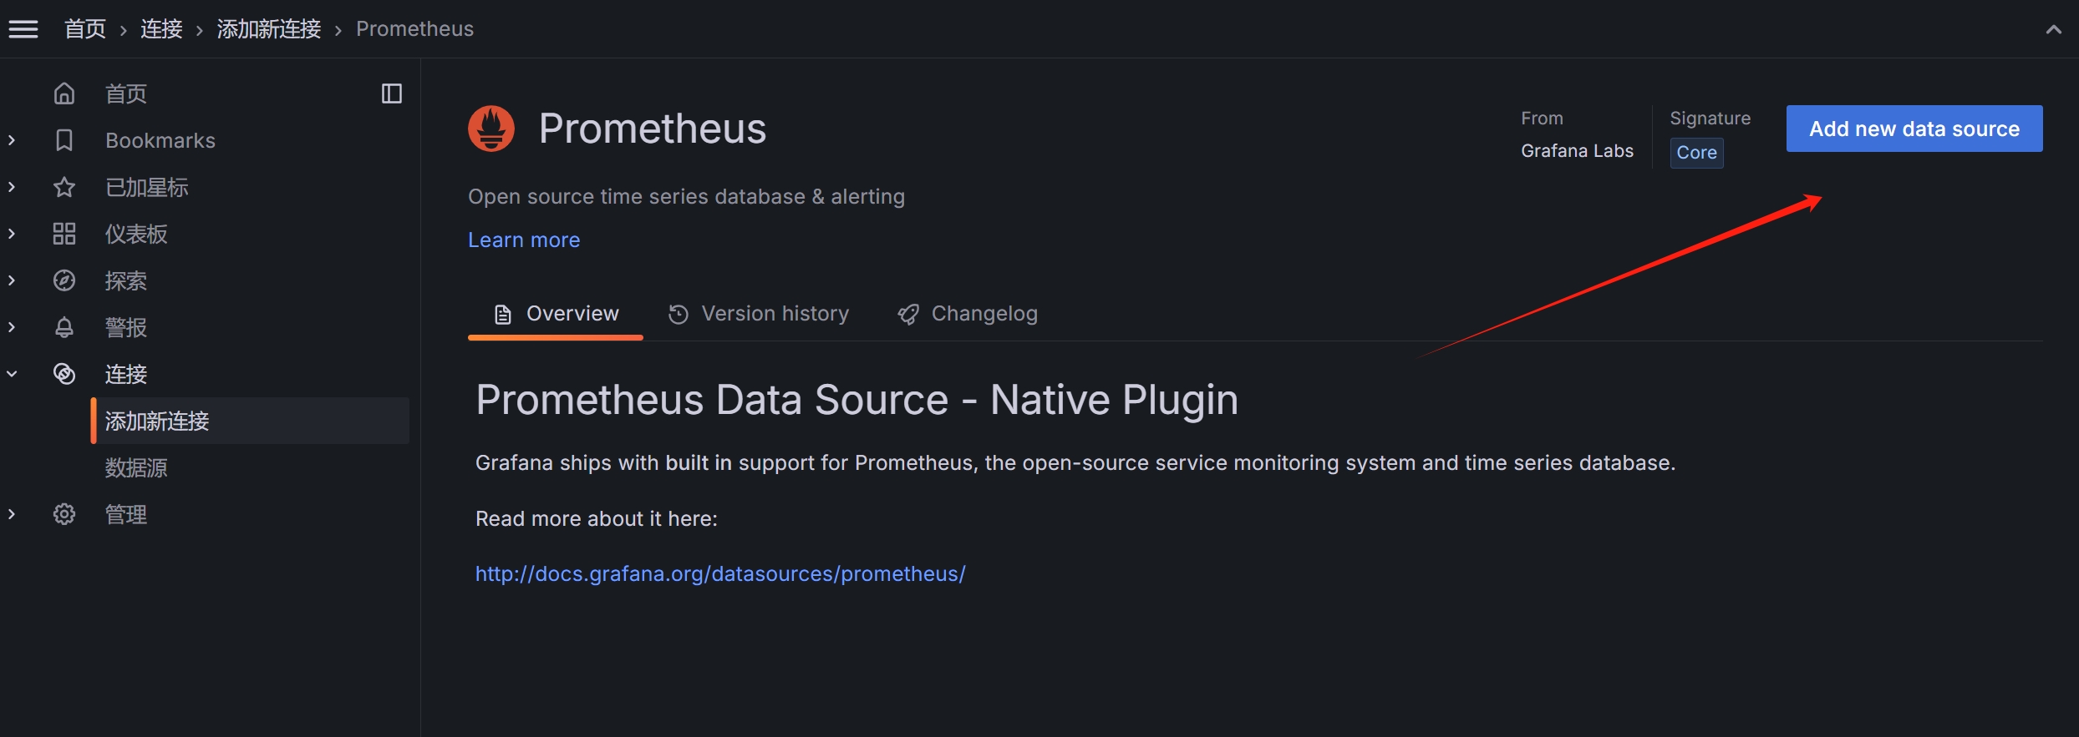The height and width of the screenshot is (737, 2079).
Task: Expand the 探索 section arrow
Action: [12, 280]
